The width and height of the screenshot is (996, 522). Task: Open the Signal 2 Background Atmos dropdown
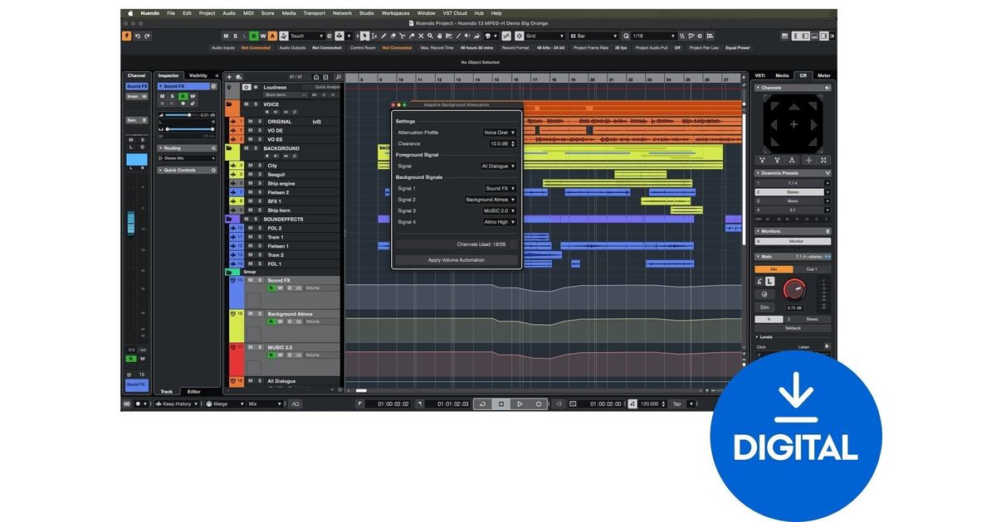coord(491,200)
